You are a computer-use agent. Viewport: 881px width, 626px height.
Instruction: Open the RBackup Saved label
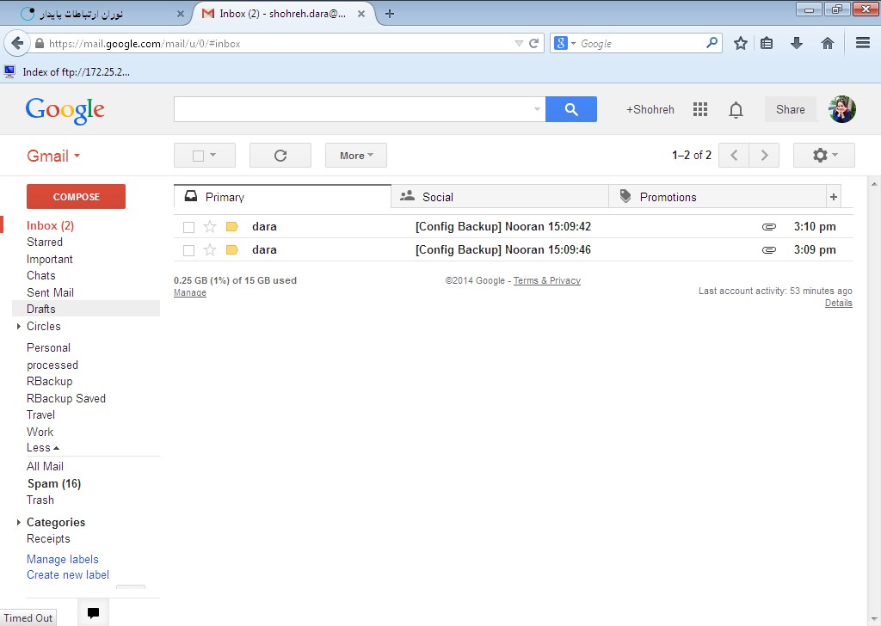click(66, 398)
